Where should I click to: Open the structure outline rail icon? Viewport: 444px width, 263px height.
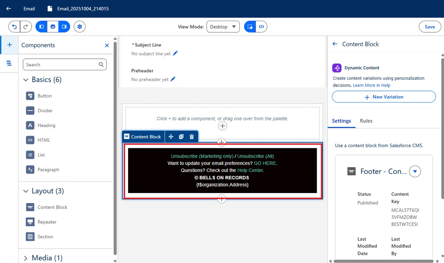coord(9,63)
